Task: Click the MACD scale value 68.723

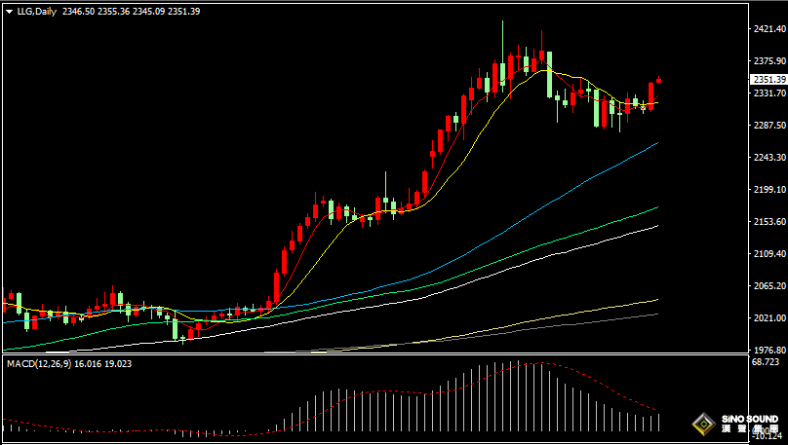Action: (767, 361)
